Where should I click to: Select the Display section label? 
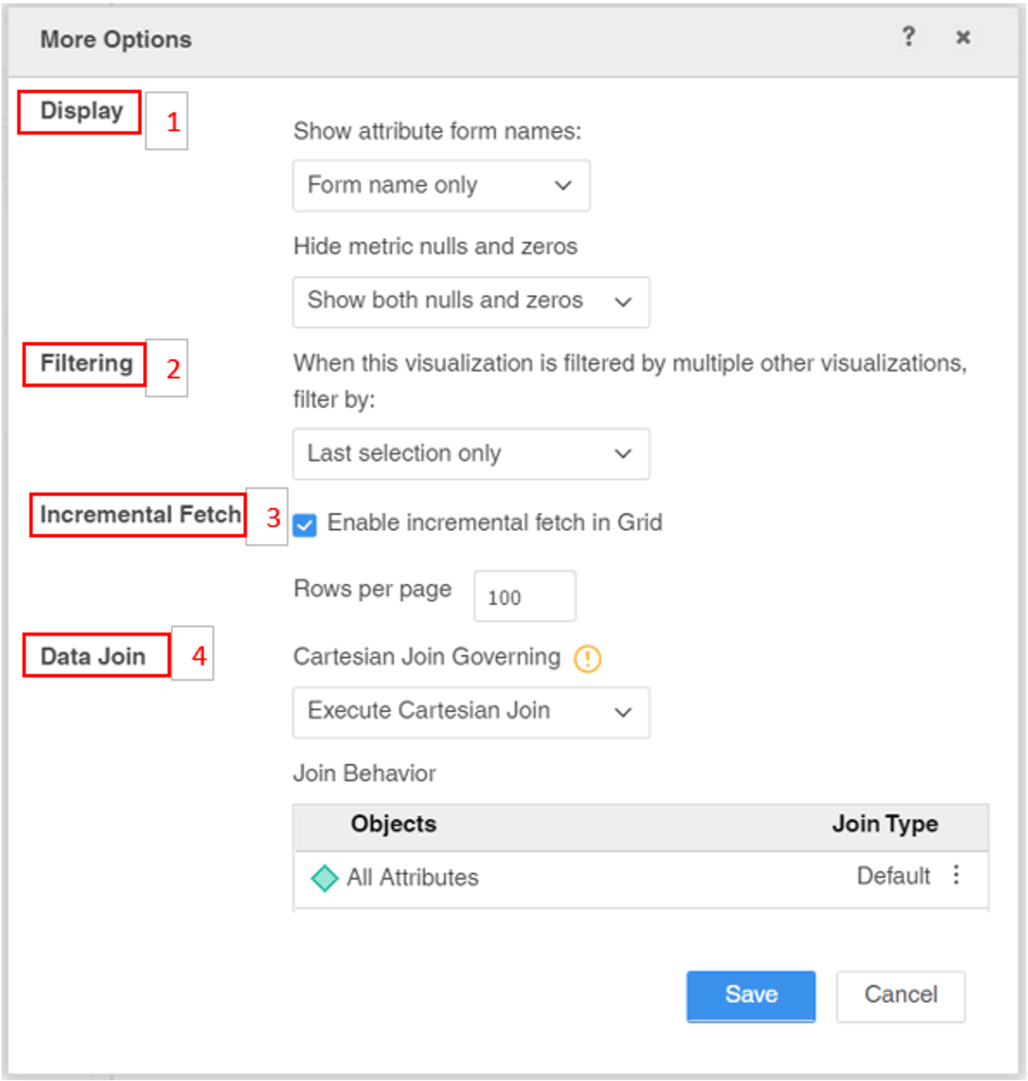[x=81, y=111]
